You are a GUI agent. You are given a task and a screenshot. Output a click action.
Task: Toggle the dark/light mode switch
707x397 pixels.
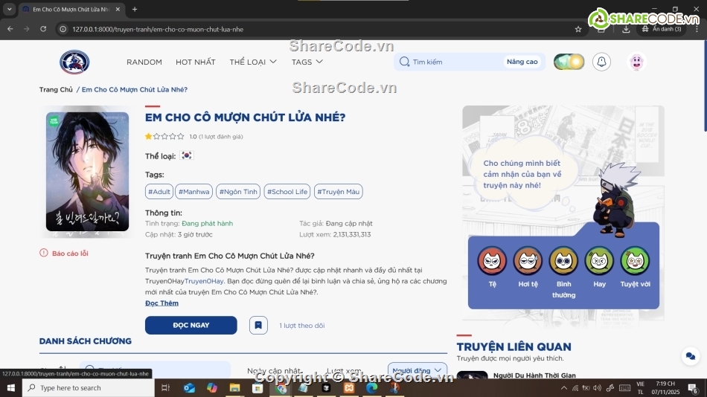569,62
